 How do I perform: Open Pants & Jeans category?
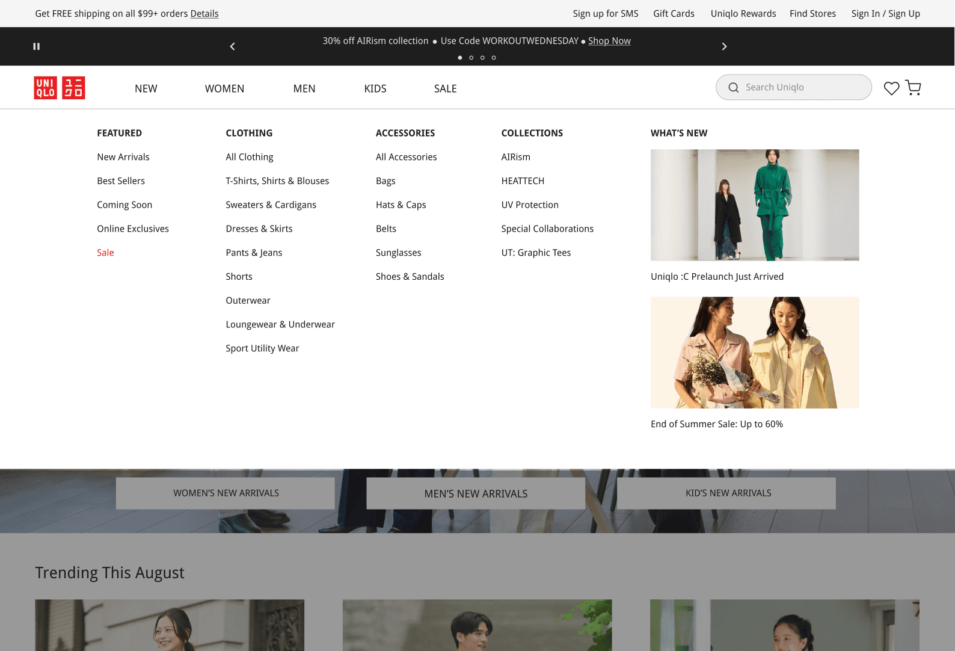click(254, 253)
